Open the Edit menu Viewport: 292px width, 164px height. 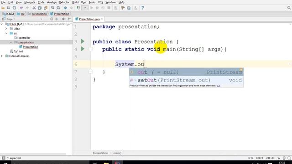pyautogui.click(x=10, y=2)
